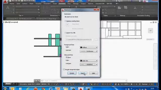Open foreground lines Color ByBlock dropdown
Image resolution: width=161 pixels, height=90 pixels.
[x=89, y=47]
